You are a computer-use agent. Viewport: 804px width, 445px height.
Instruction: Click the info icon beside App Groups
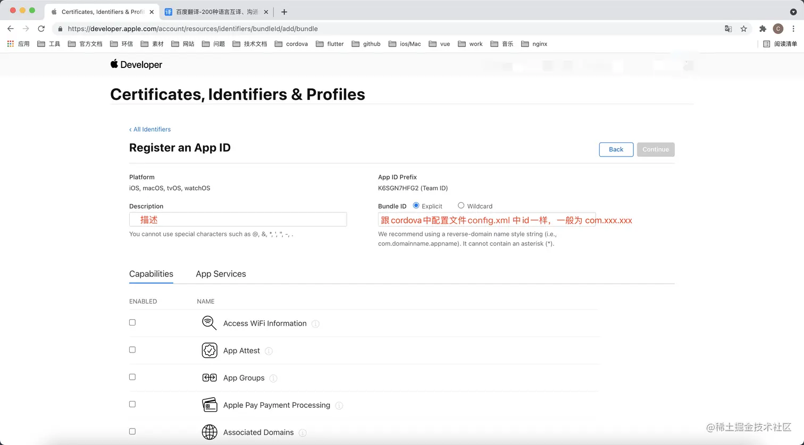pos(273,378)
